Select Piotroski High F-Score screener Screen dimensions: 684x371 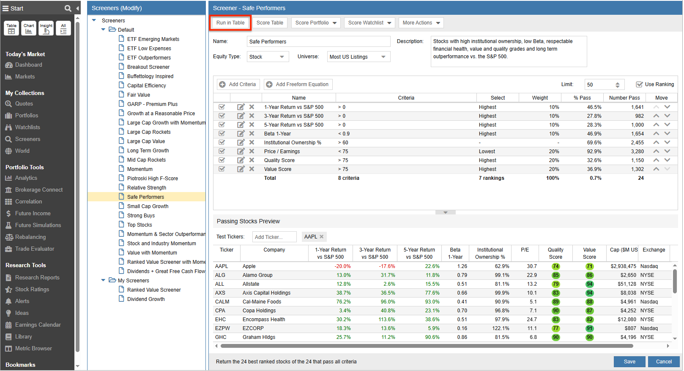(x=152, y=179)
